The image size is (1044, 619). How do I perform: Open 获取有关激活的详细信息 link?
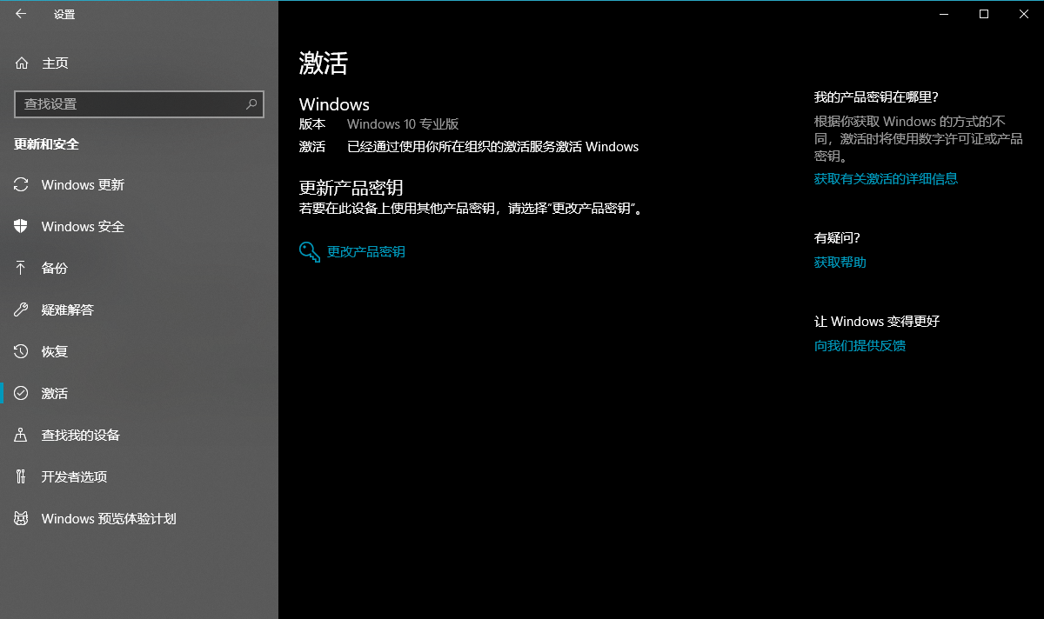pyautogui.click(x=886, y=179)
